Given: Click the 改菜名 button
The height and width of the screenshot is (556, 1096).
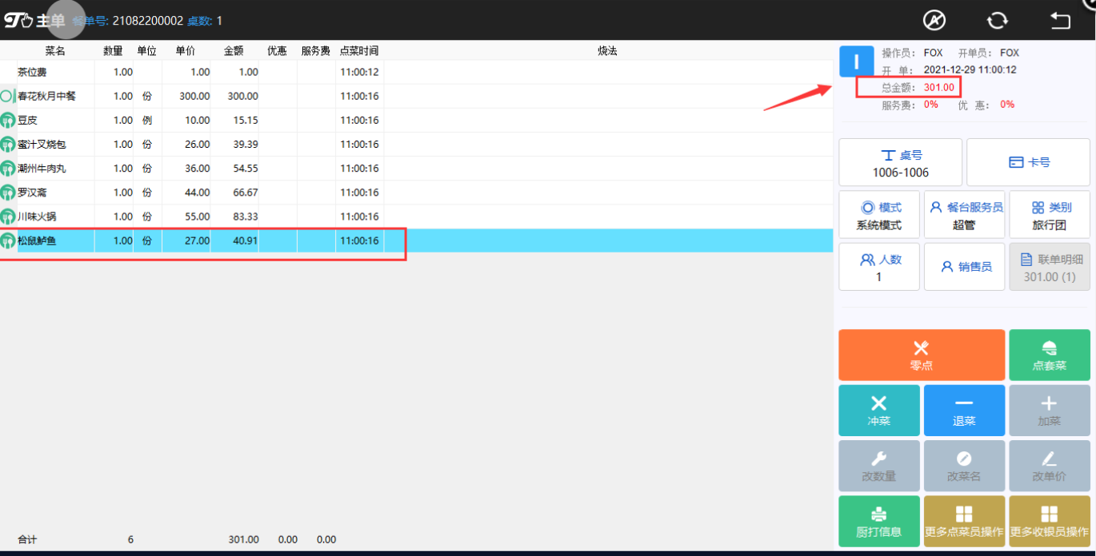Looking at the screenshot, I should (x=964, y=466).
